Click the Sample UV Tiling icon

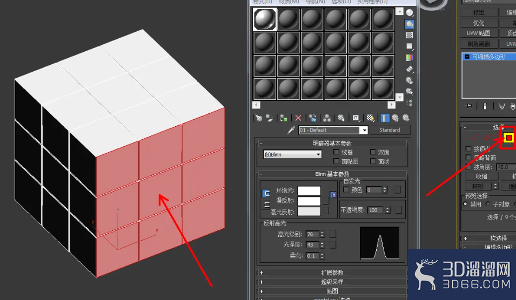[410, 46]
